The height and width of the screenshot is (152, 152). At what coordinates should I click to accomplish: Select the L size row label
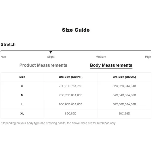(22, 104)
